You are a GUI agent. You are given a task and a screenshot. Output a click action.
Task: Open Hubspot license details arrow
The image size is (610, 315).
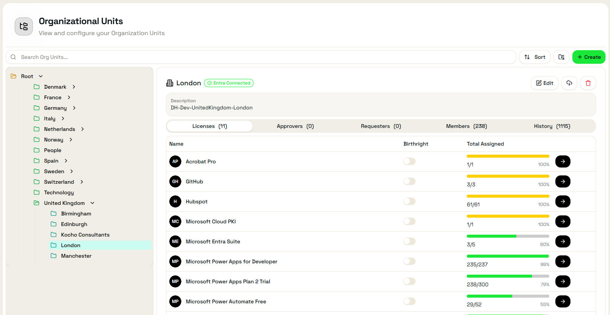pyautogui.click(x=563, y=201)
